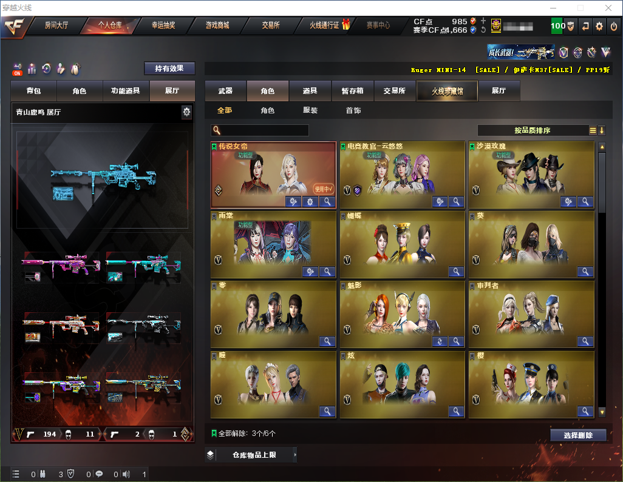Open the bar chart statistics icon
This screenshot has width=623, height=482.
click(x=32, y=69)
